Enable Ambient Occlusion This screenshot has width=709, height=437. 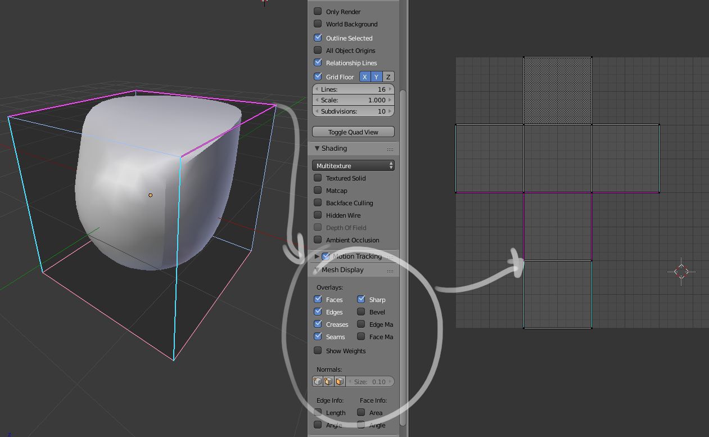[318, 240]
